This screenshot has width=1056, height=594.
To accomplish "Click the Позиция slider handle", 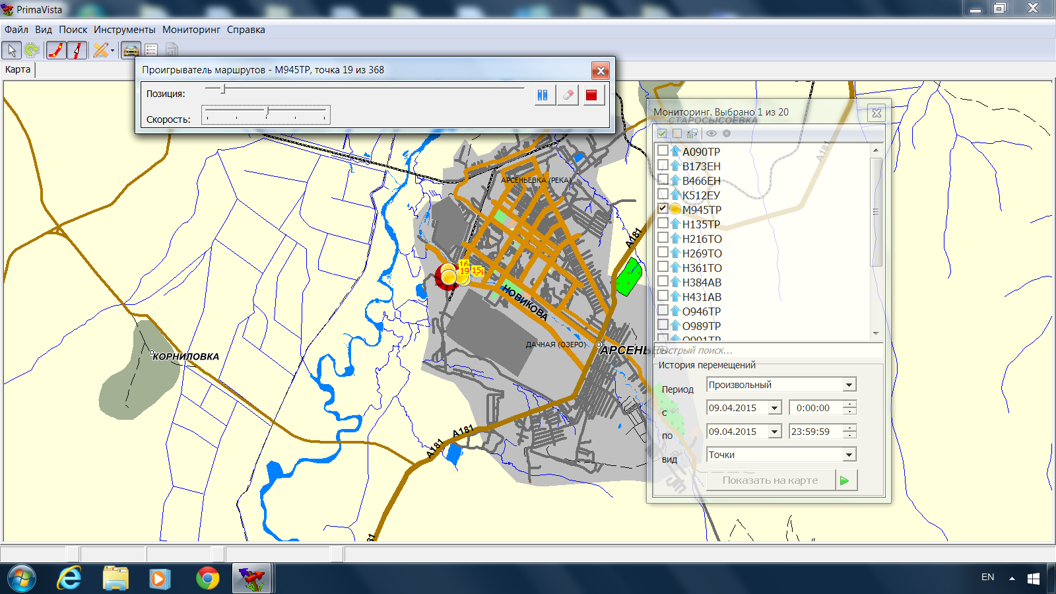I will tap(223, 88).
